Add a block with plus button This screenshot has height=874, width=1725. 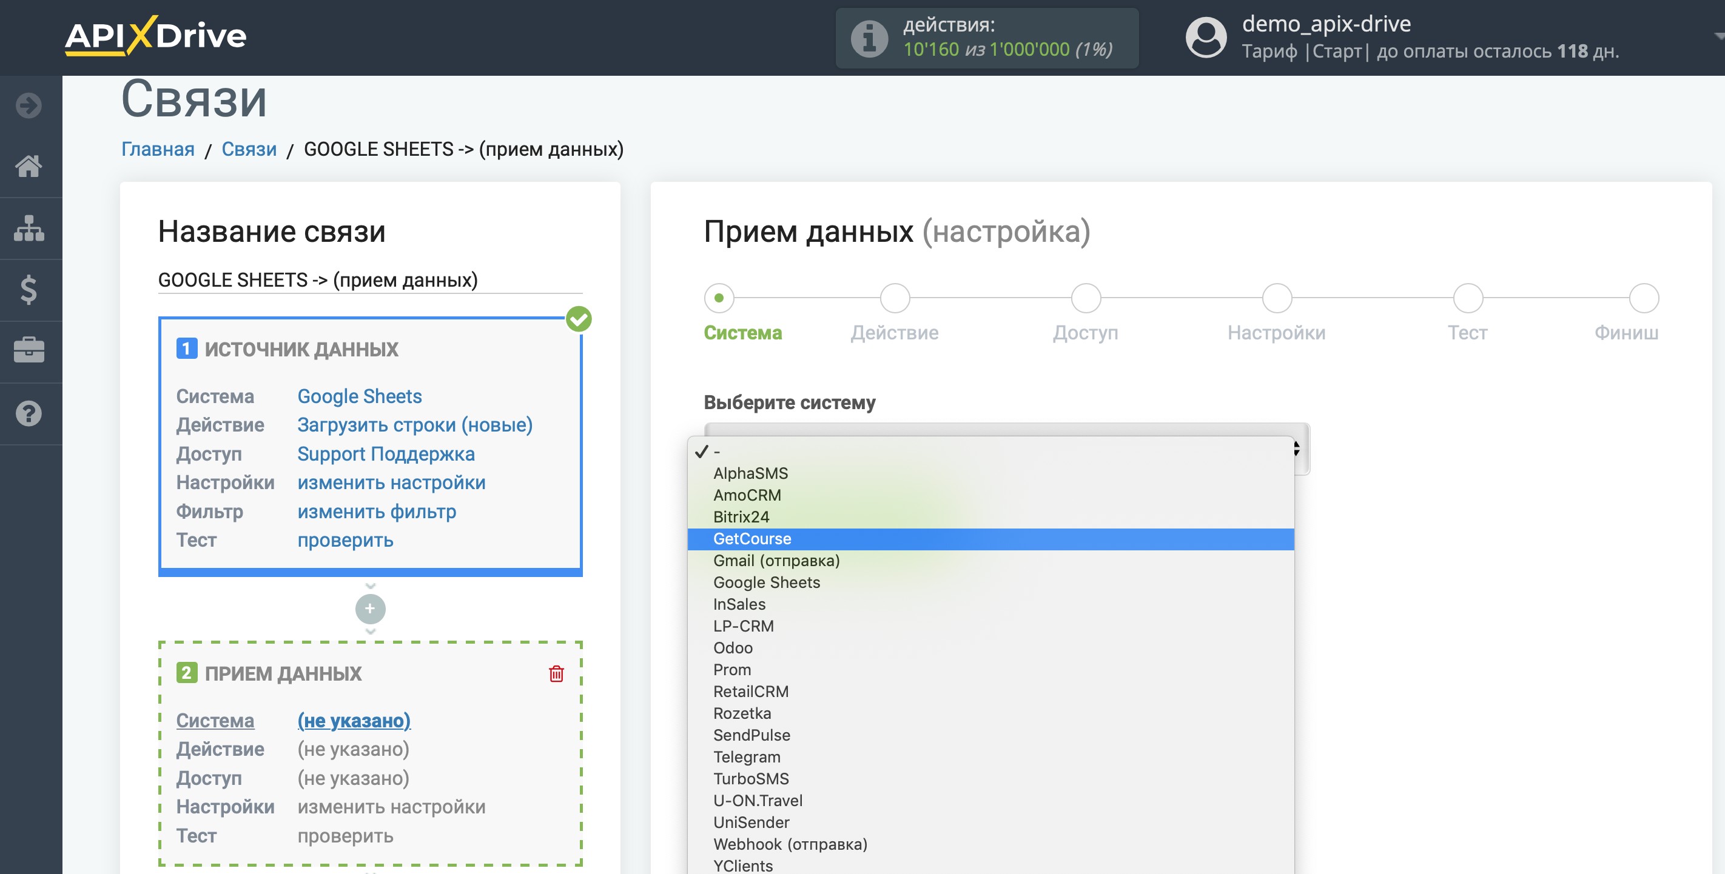tap(371, 609)
